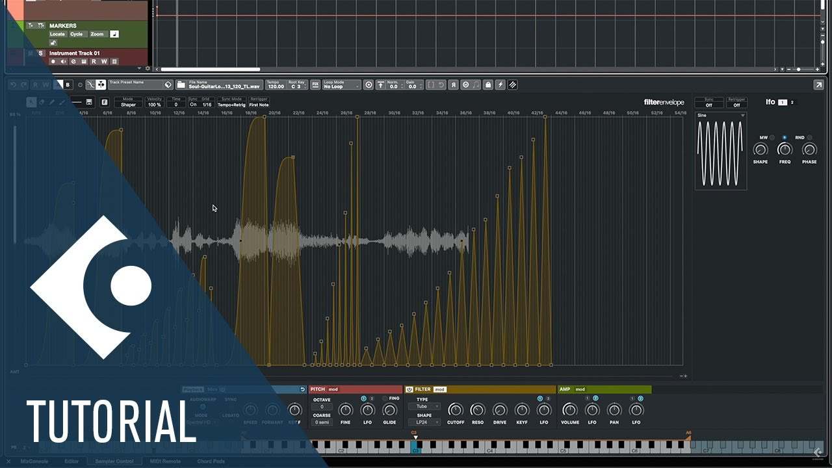Trim the sample using the brackets icon

432,85
